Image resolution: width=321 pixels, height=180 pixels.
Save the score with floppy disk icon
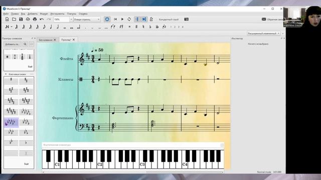pyautogui.click(x=21, y=19)
